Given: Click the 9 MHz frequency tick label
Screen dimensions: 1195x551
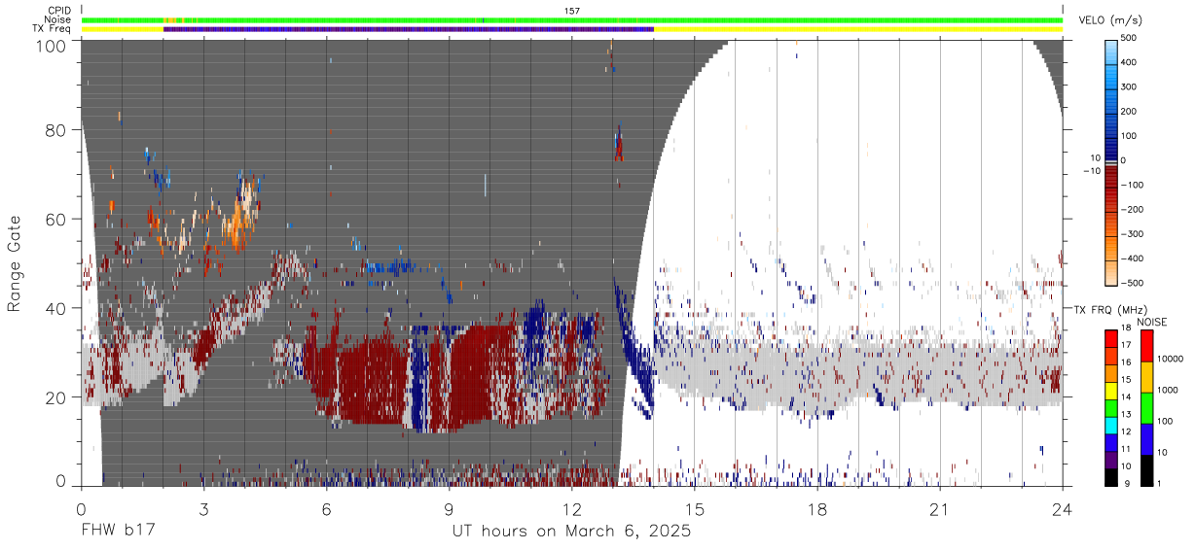Looking at the screenshot, I should coord(1128,485).
